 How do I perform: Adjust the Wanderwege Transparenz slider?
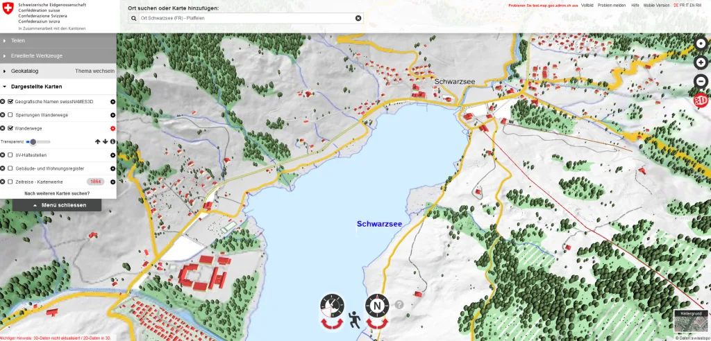(38, 142)
